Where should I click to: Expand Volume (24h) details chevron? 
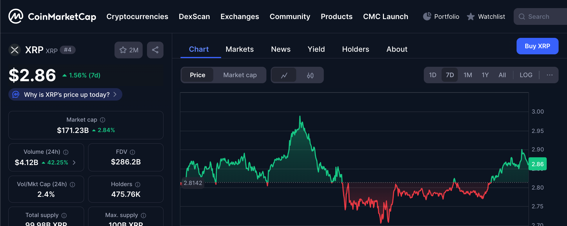click(74, 162)
